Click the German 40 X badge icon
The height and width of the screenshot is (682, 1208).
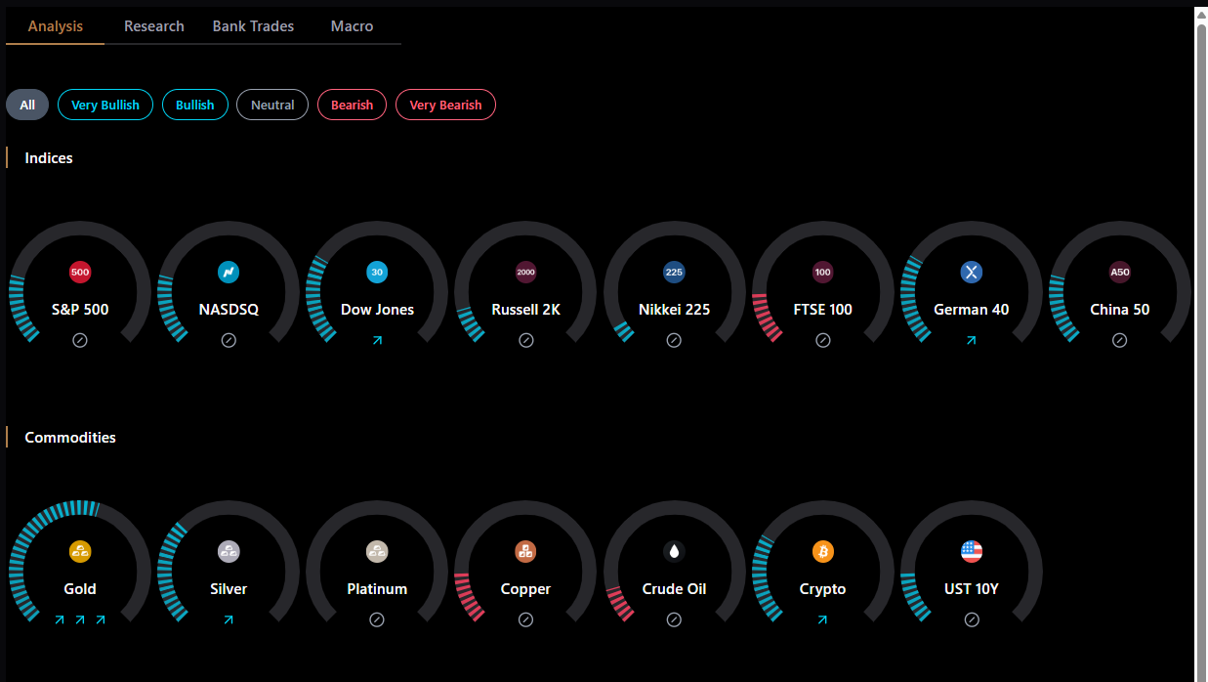tap(971, 272)
